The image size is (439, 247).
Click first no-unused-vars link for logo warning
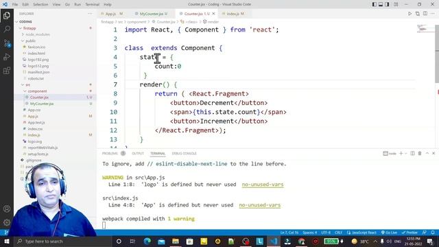263,185
